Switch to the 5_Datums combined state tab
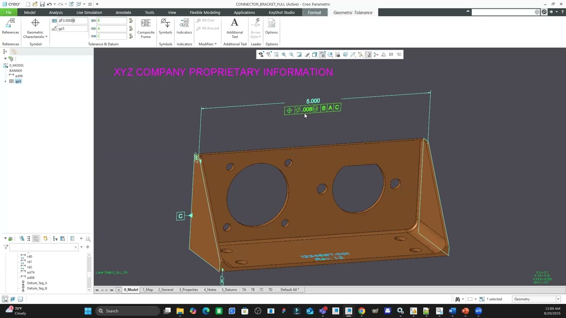 [229, 290]
